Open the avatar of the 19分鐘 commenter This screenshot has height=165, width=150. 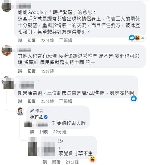[x=7, y=50]
